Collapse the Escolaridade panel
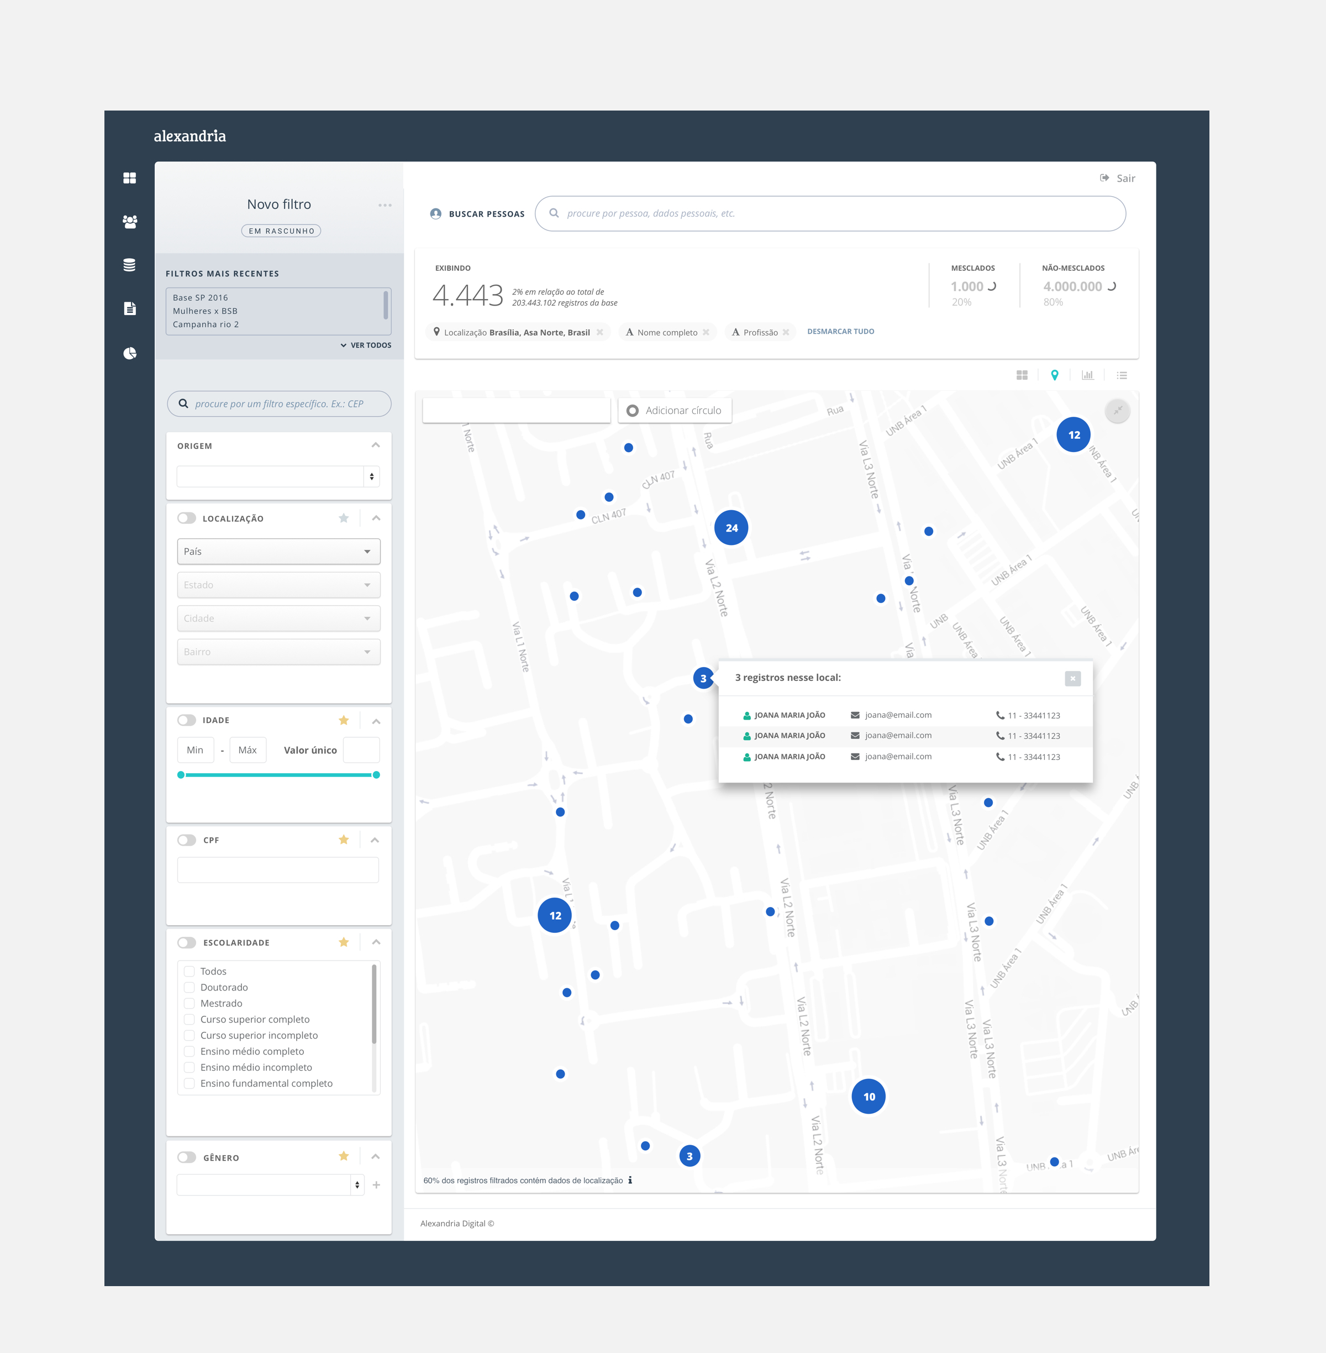This screenshot has width=1326, height=1353. 376,943
